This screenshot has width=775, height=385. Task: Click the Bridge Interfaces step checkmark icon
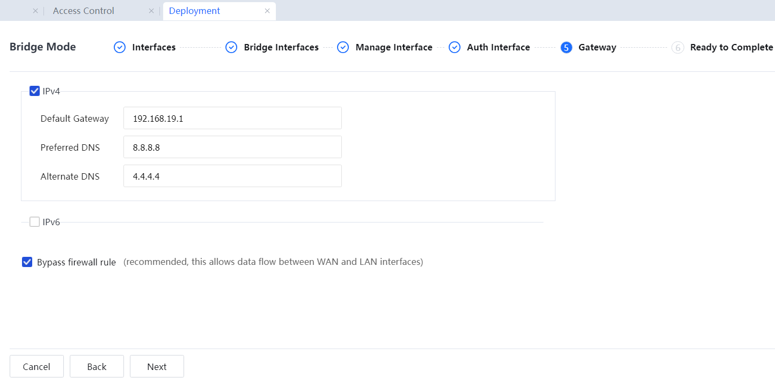[x=231, y=47]
